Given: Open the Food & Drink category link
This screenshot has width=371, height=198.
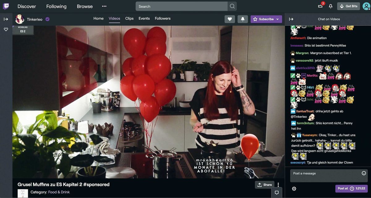Looking at the screenshot, I should pyautogui.click(x=59, y=192).
